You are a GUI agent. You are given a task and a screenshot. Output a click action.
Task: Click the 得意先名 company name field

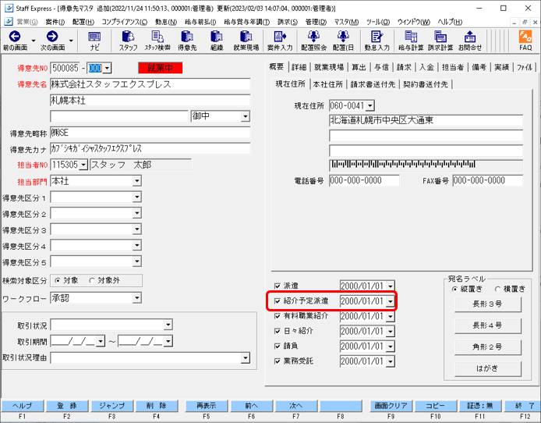(x=150, y=84)
